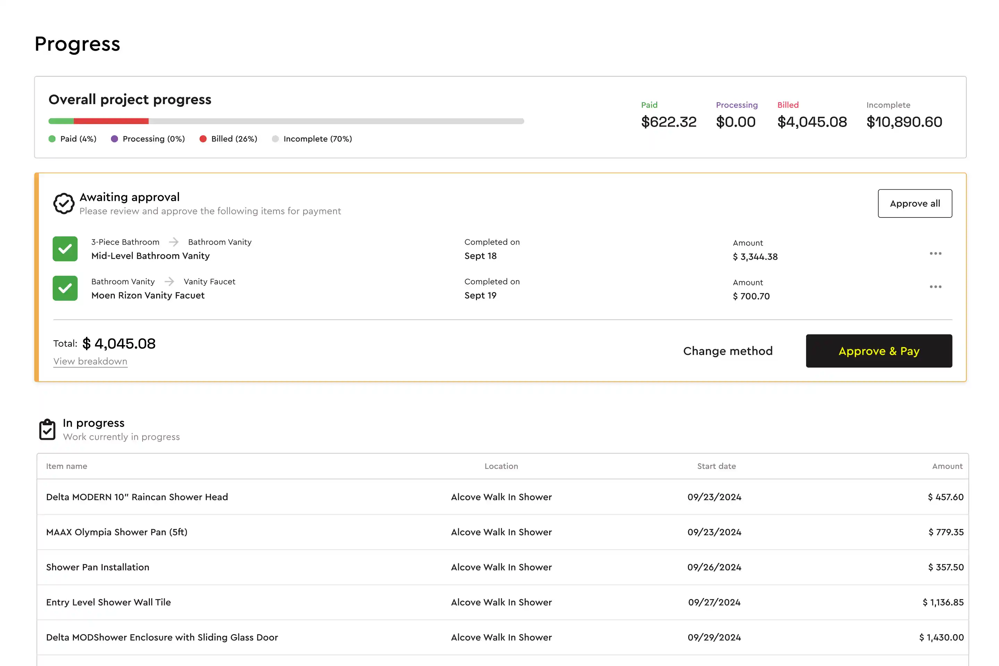The image size is (999, 666).
Task: Click the Approve all button
Action: pyautogui.click(x=915, y=204)
